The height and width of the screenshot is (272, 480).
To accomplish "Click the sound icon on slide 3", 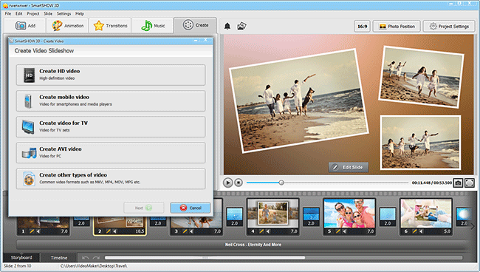I will click(x=191, y=231).
